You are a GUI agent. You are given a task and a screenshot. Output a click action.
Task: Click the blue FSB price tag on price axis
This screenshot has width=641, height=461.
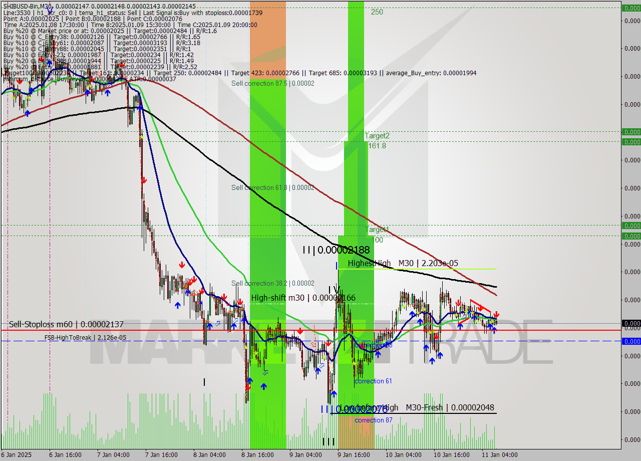631,341
